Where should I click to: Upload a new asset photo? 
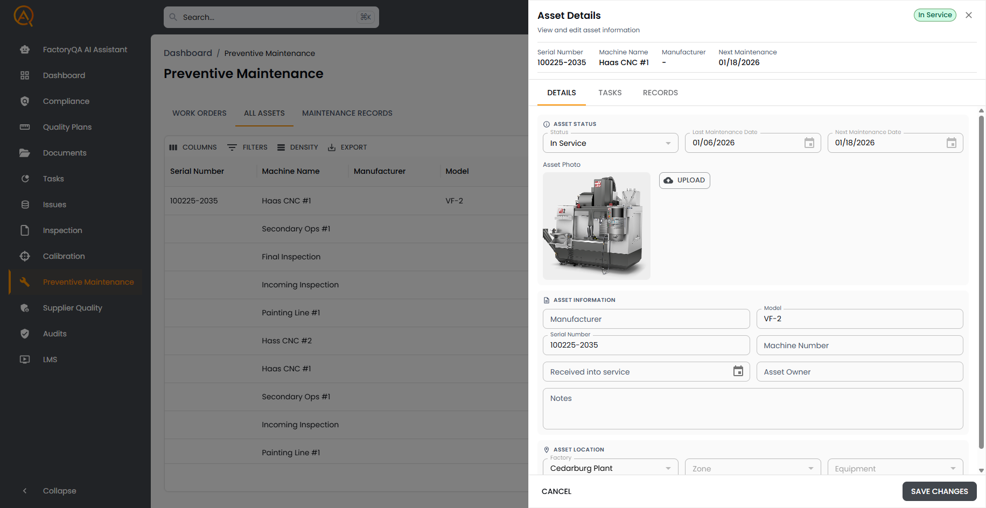tap(684, 180)
